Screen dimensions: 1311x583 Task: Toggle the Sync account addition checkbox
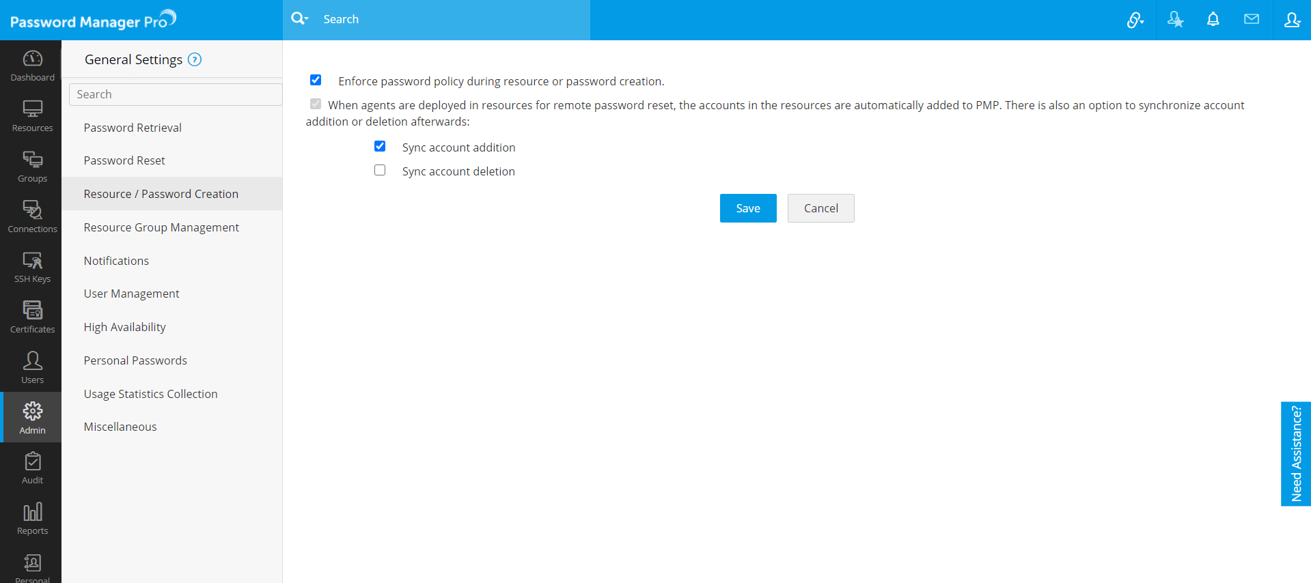(x=380, y=147)
